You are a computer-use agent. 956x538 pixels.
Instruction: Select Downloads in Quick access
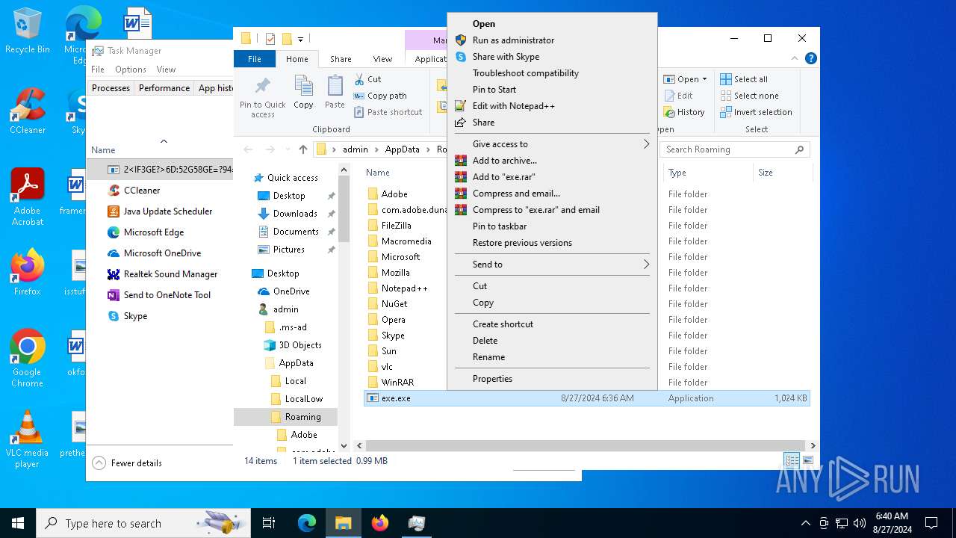(x=295, y=214)
